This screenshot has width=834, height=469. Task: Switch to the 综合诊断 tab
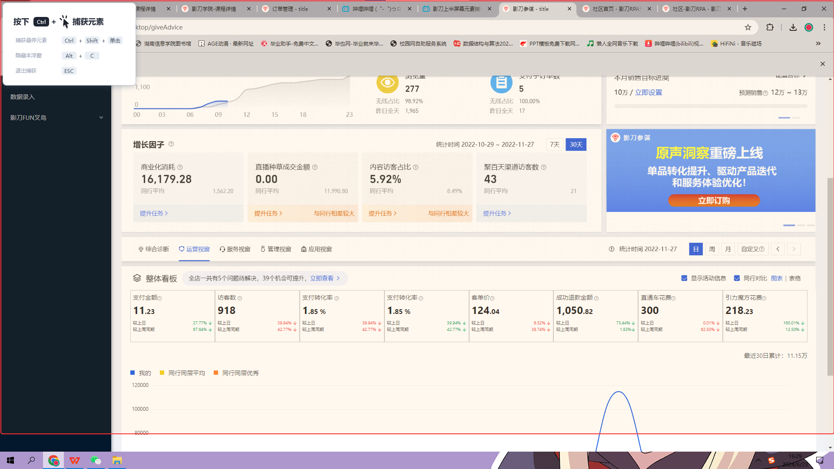click(153, 249)
